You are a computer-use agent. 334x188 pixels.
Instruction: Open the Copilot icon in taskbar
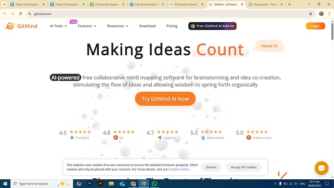[x=79, y=184]
